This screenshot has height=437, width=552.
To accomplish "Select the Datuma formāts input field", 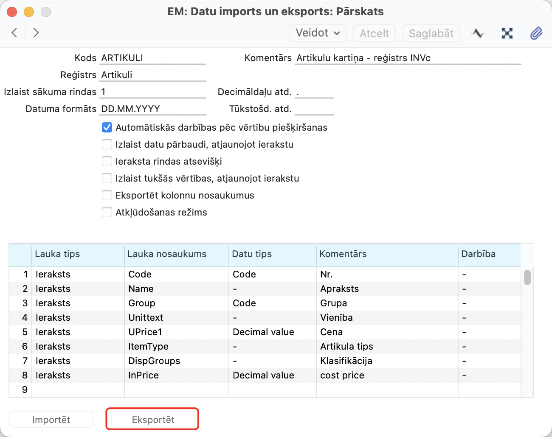I will coord(153,109).
